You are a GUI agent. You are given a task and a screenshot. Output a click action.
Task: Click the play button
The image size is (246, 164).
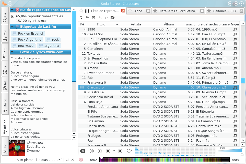tap(100, 151)
